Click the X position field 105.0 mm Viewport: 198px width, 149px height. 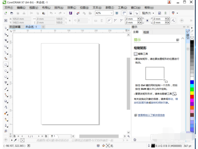point(21,19)
